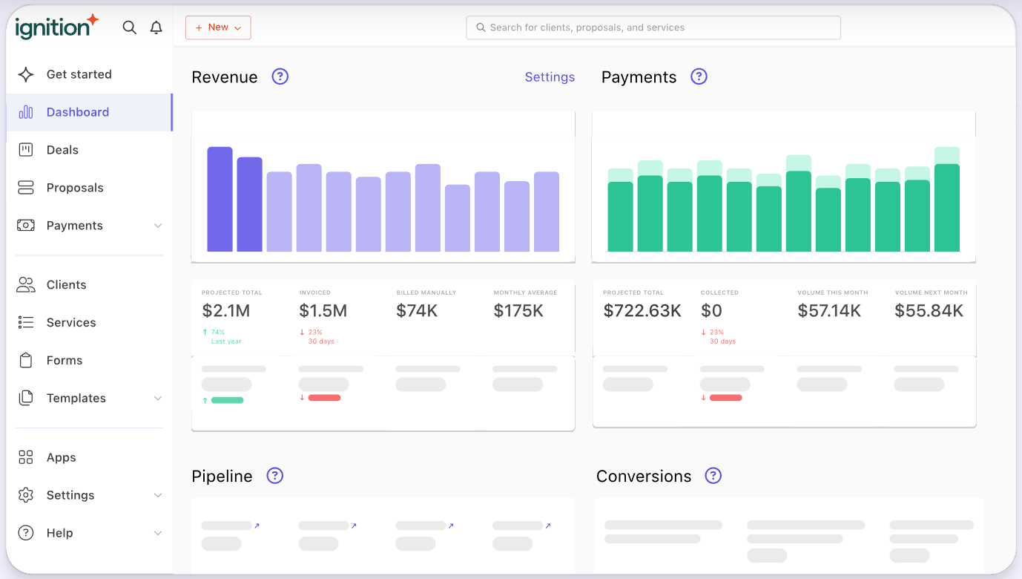The image size is (1022, 579).
Task: Click the tallest dark purple Revenue bar
Action: 220,199
